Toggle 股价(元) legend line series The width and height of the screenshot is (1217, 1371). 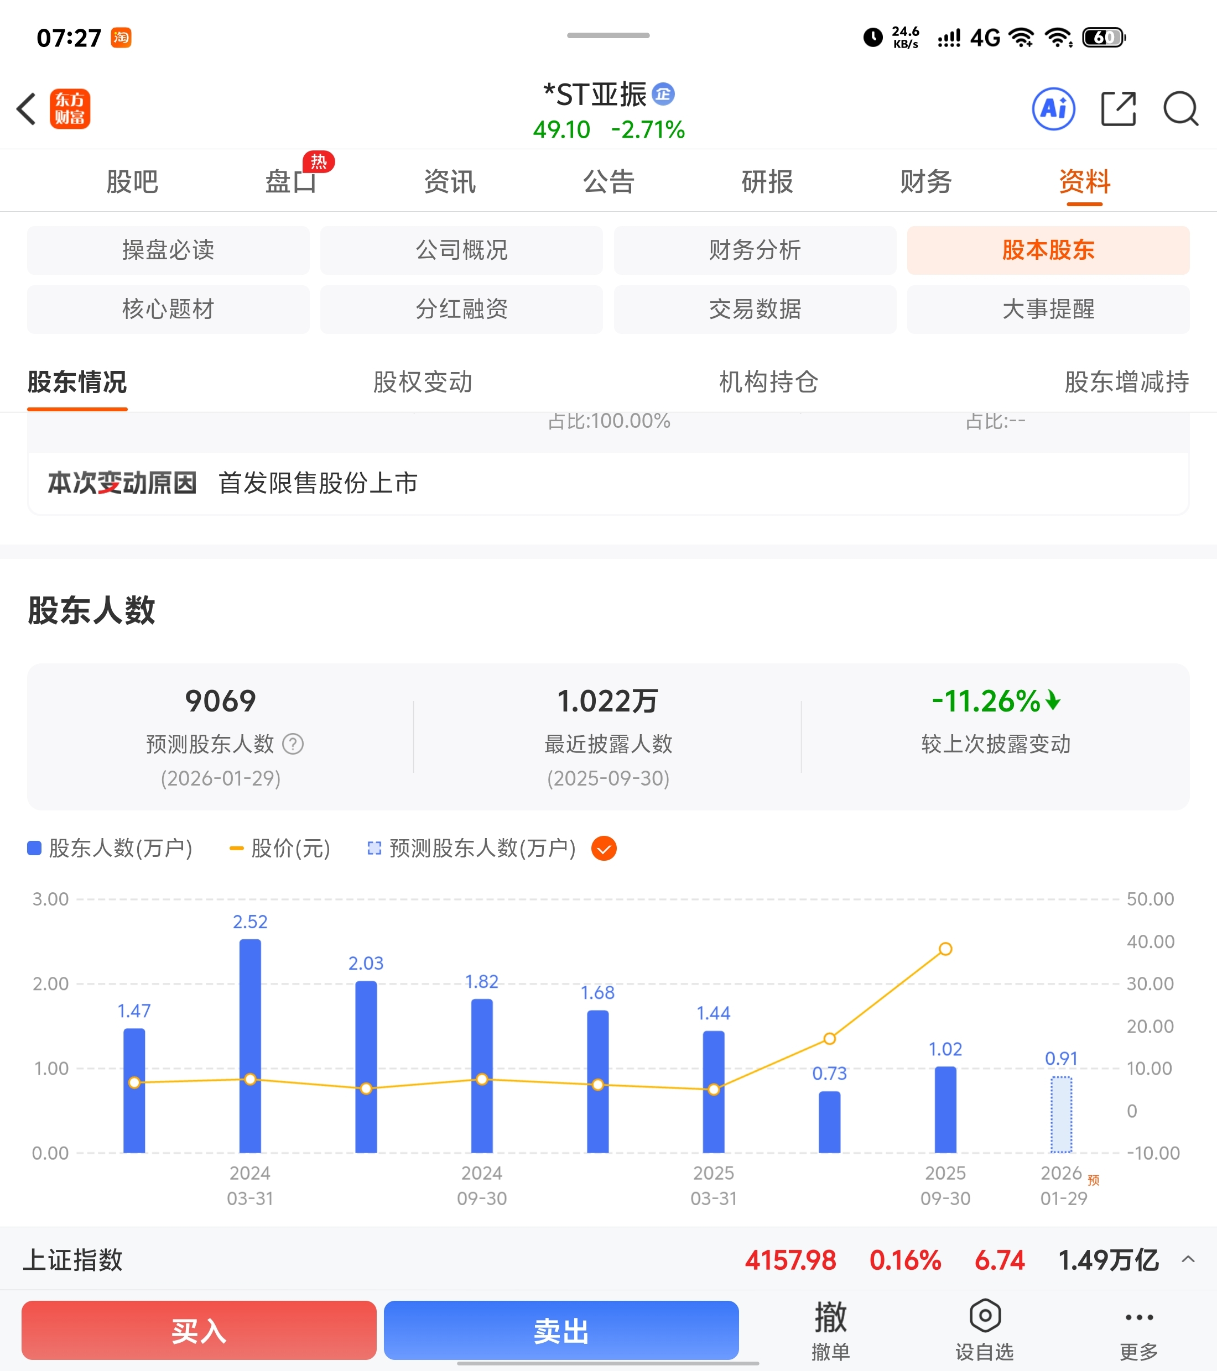pos(280,849)
